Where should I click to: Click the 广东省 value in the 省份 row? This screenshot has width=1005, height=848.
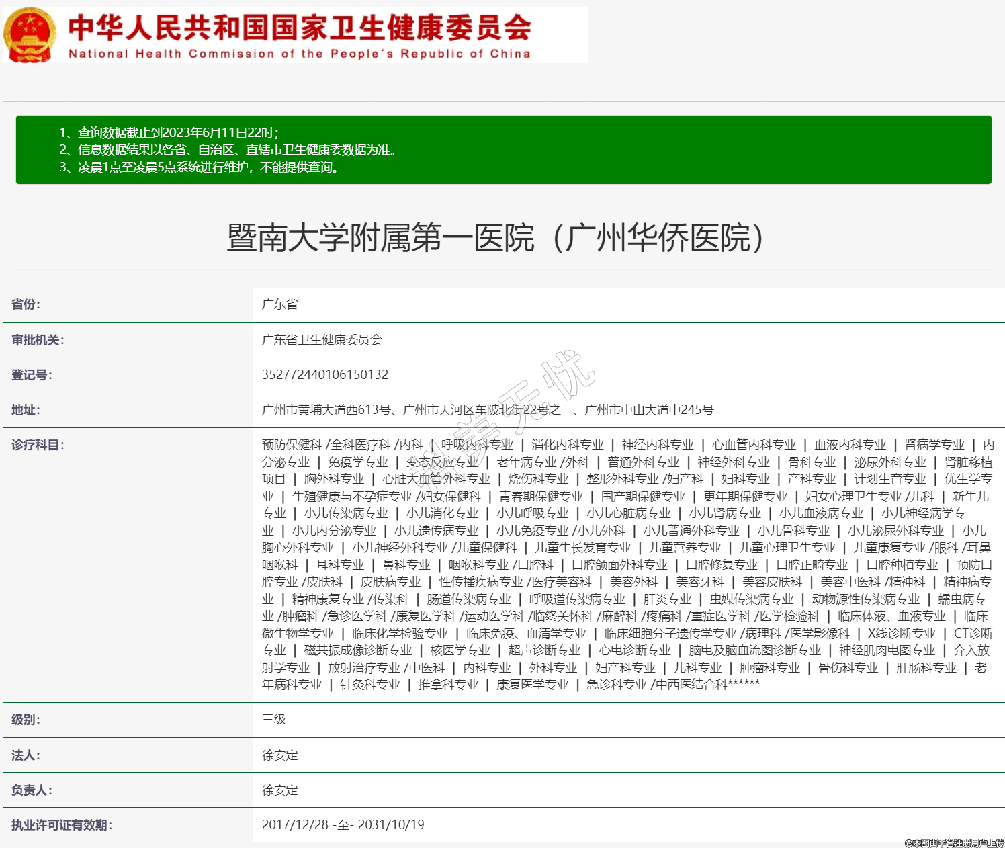click(279, 304)
